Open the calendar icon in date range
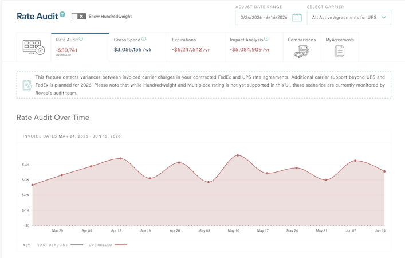Image resolution: width=405 pixels, height=258 pixels. 297,18
